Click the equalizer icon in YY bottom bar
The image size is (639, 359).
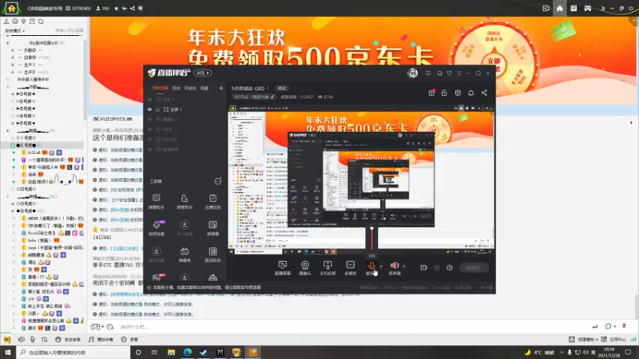pos(45,339)
